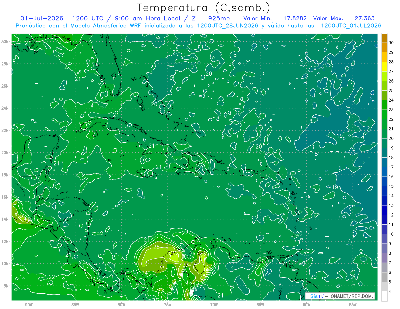This screenshot has width=400, height=309.
Task: Click the 80W longitude axis label
Action: (121, 305)
